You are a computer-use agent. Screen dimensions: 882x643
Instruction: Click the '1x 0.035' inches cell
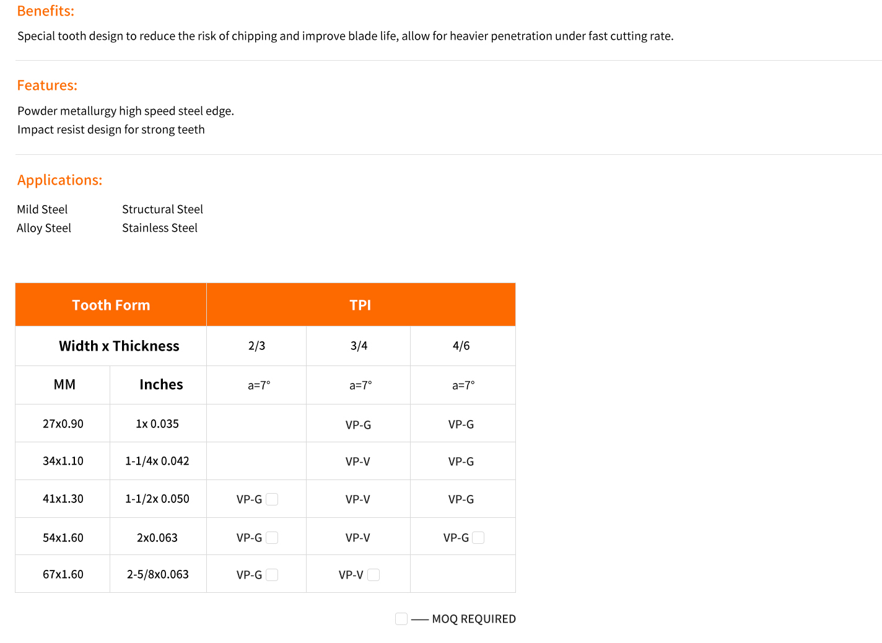coord(157,424)
